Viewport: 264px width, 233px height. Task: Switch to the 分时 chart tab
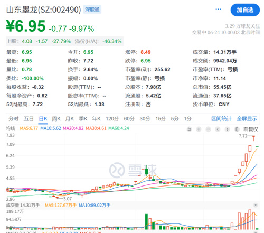pyautogui.click(x=14, y=119)
